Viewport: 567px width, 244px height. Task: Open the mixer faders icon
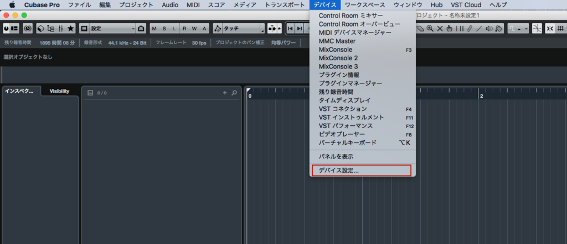[61, 29]
